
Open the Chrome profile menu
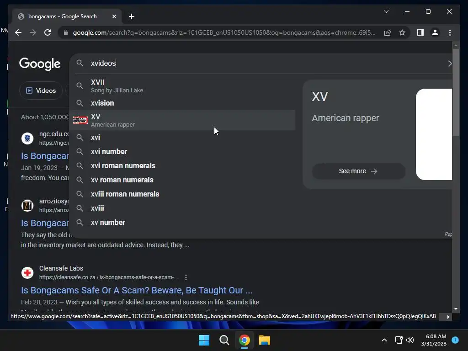click(435, 32)
